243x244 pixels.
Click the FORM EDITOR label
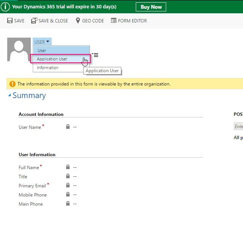pyautogui.click(x=132, y=21)
